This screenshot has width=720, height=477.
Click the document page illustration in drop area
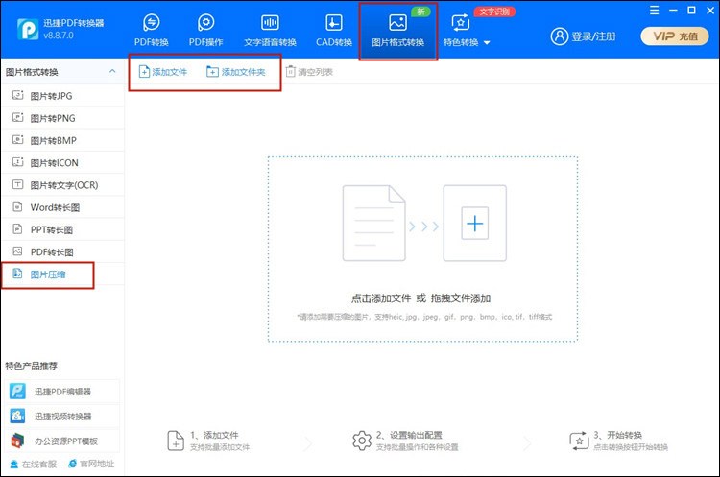pyautogui.click(x=373, y=223)
